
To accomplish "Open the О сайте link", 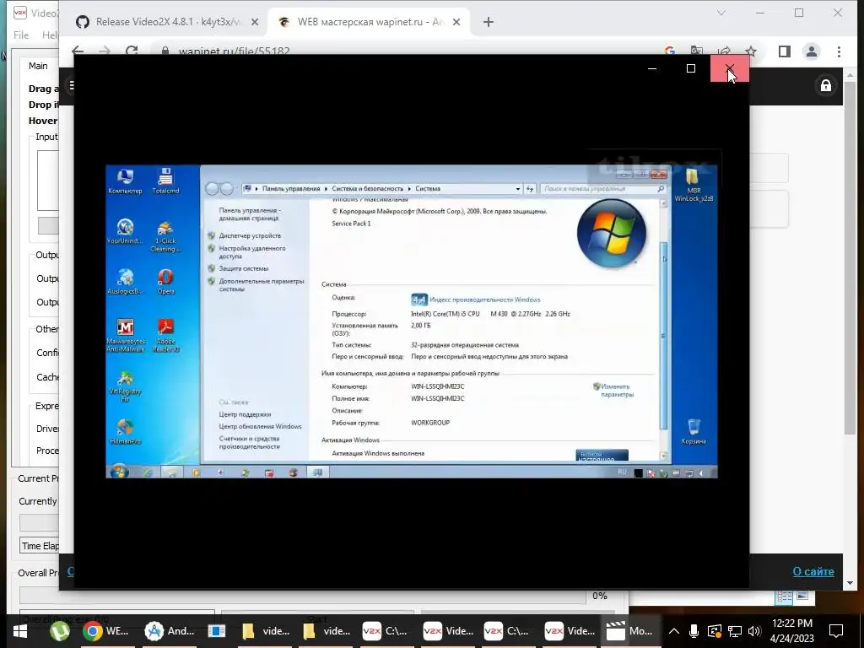I will click(x=813, y=571).
